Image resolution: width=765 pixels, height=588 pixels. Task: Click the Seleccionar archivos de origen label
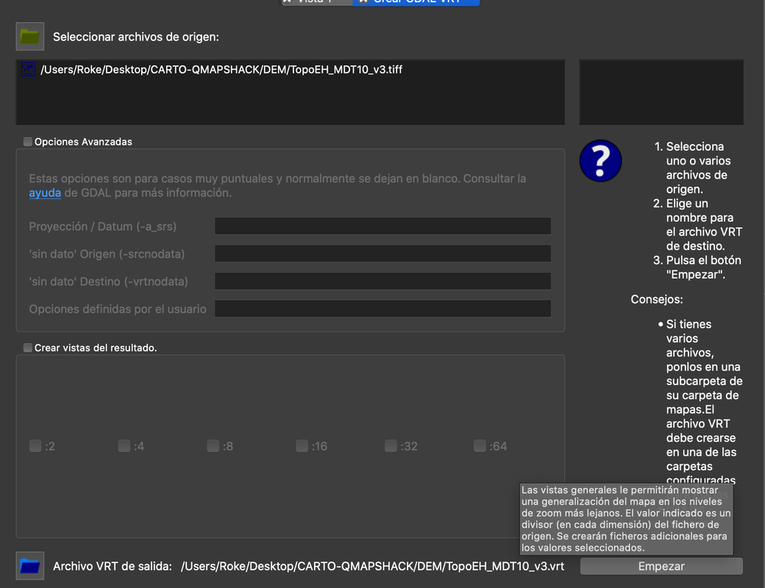(x=135, y=37)
